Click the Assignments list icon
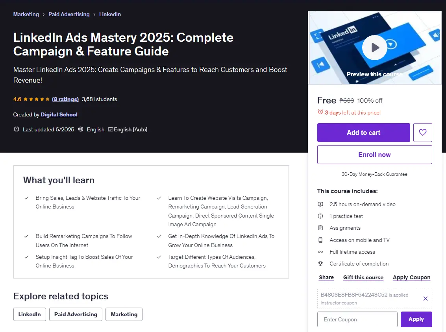 click(320, 228)
